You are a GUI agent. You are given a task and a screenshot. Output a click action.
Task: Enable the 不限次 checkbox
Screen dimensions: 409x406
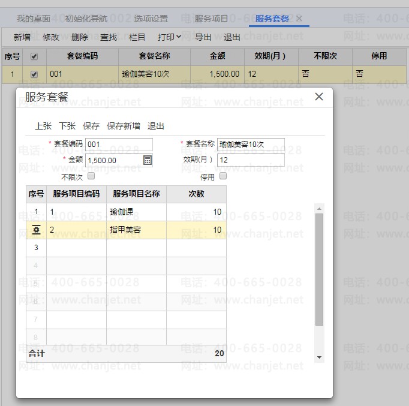click(x=91, y=176)
